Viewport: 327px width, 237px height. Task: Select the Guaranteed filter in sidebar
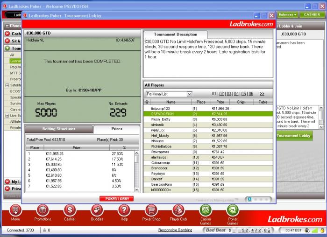pos(15,61)
